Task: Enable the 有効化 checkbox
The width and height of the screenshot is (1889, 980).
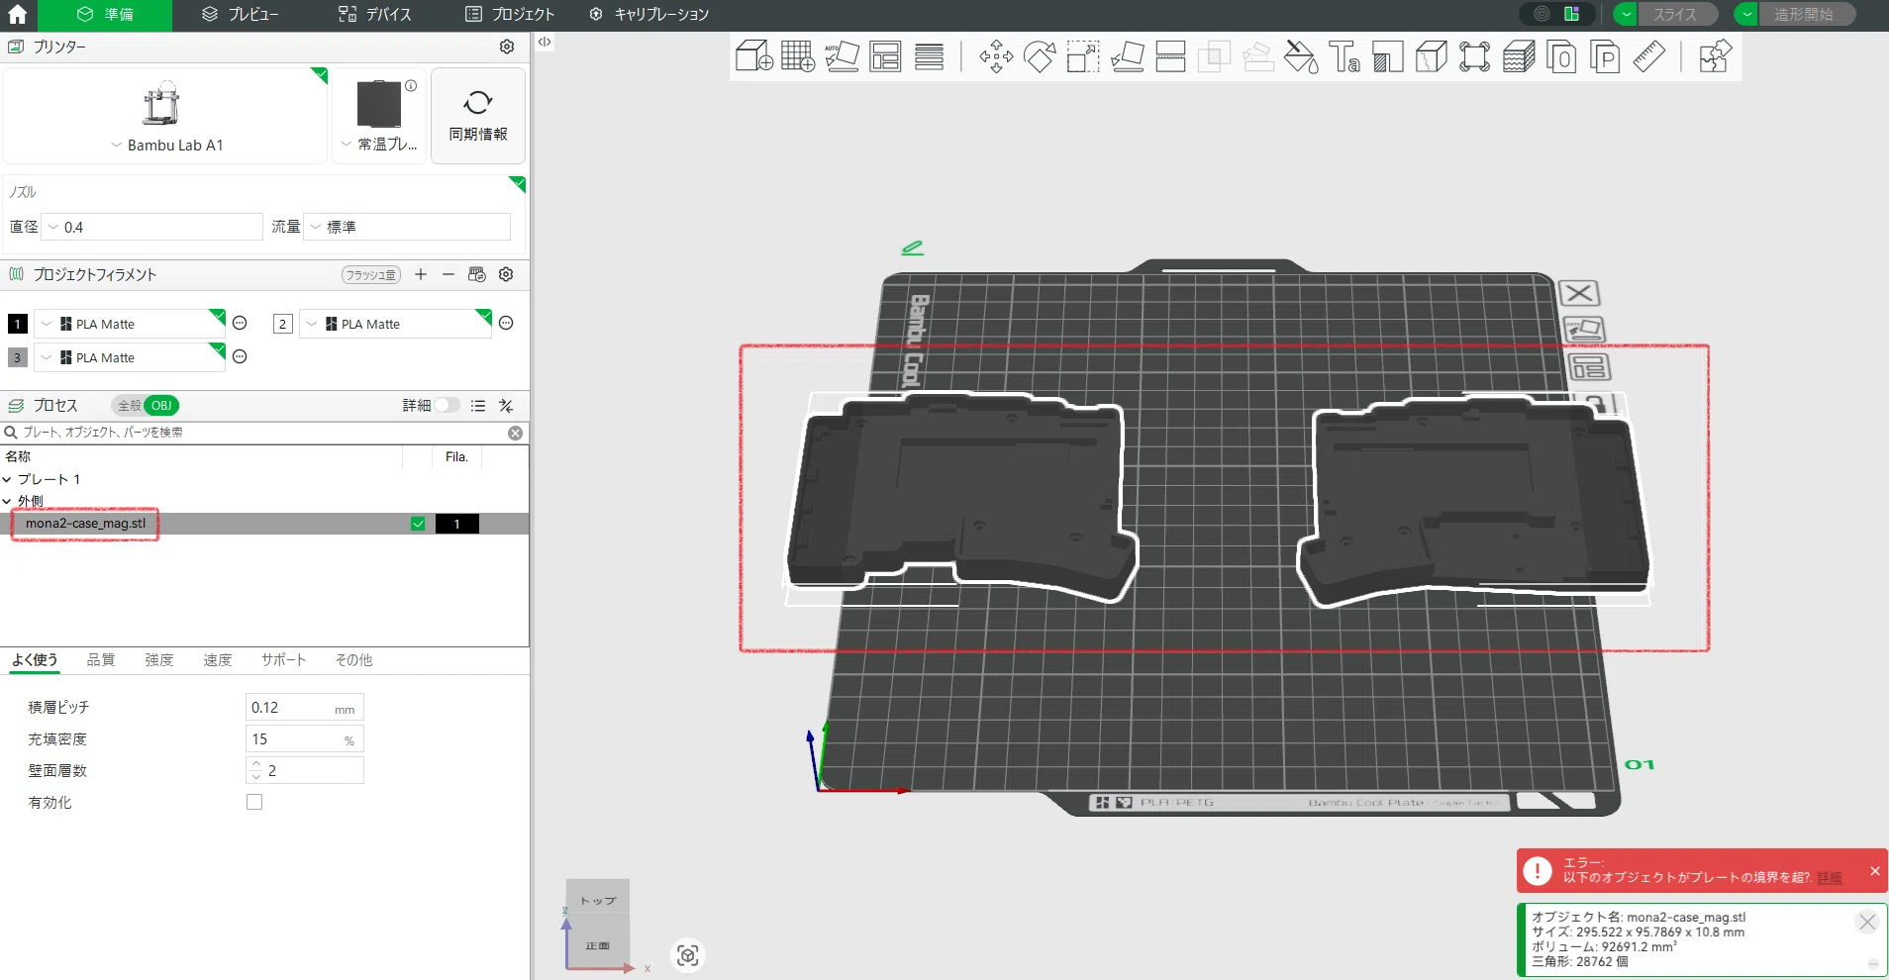Action: [254, 802]
